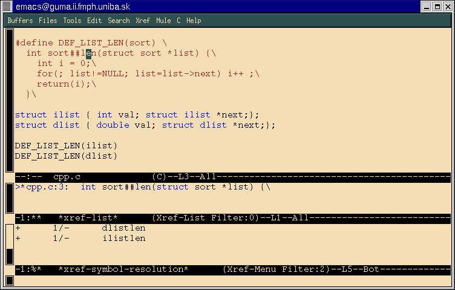The image size is (455, 290).
Task: Click the cpp.c mode line
Action: coord(233,177)
